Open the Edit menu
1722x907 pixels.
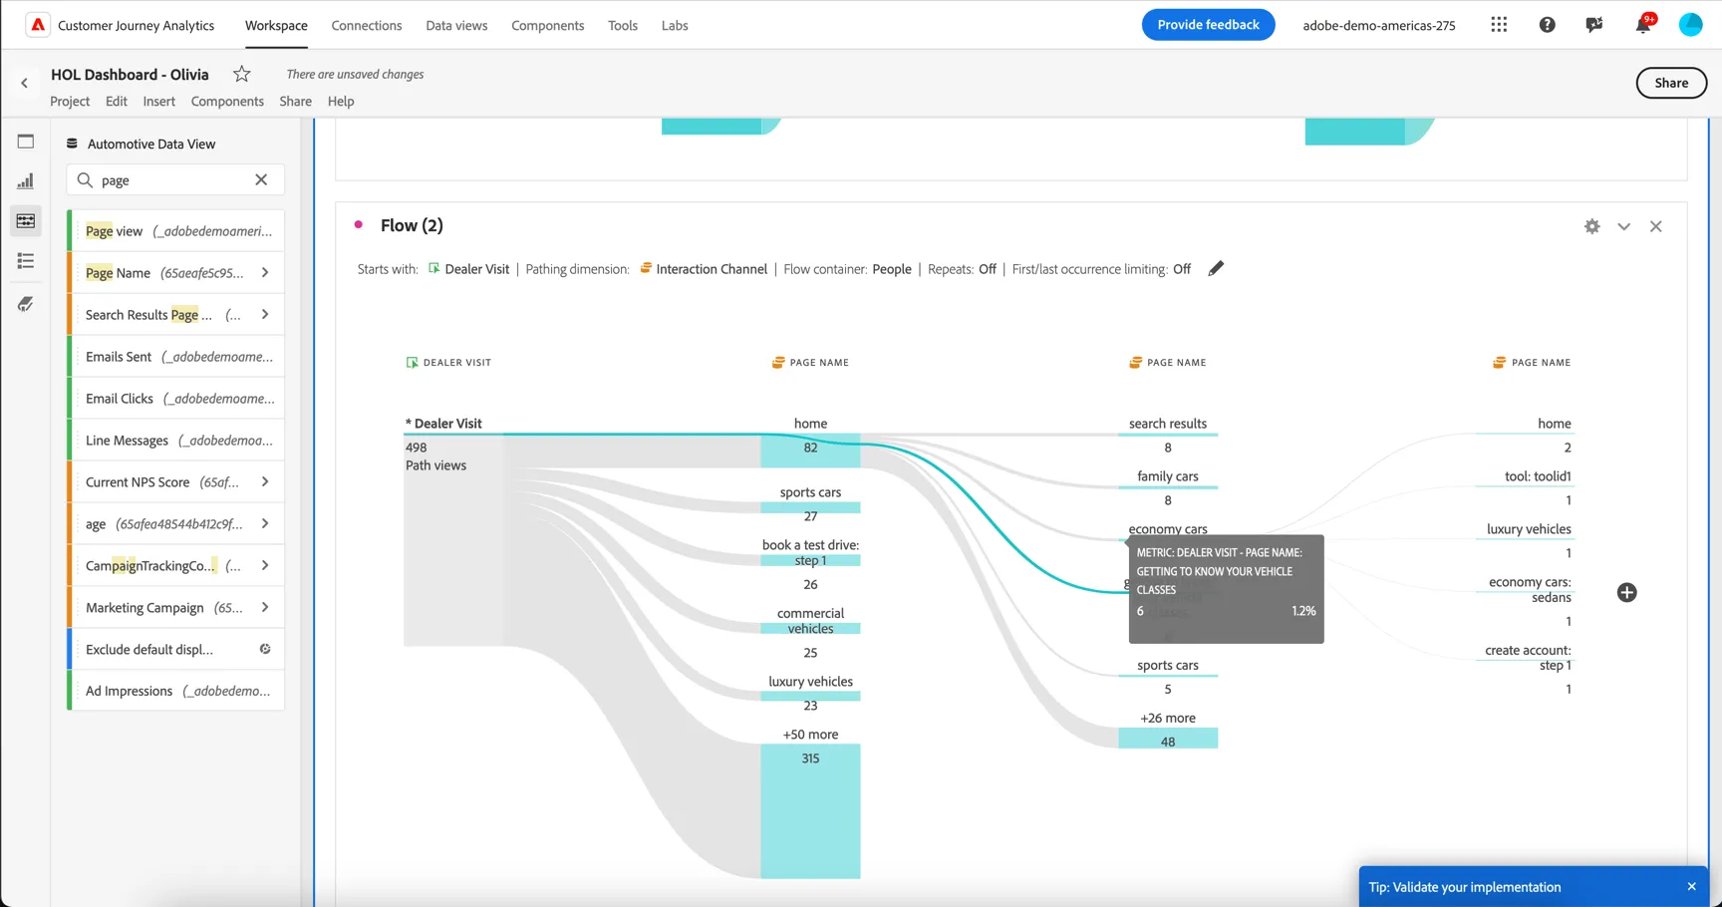pyautogui.click(x=117, y=101)
